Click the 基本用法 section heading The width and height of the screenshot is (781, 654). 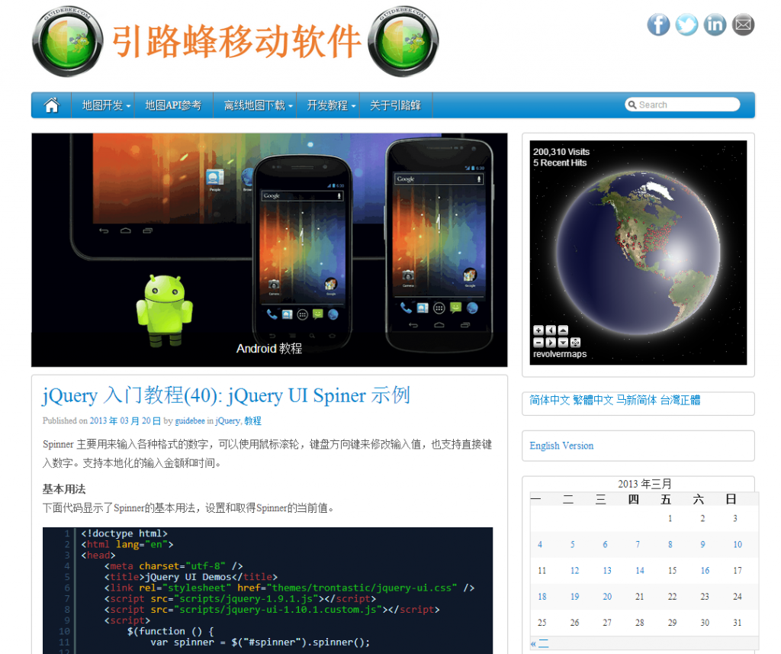click(x=64, y=489)
